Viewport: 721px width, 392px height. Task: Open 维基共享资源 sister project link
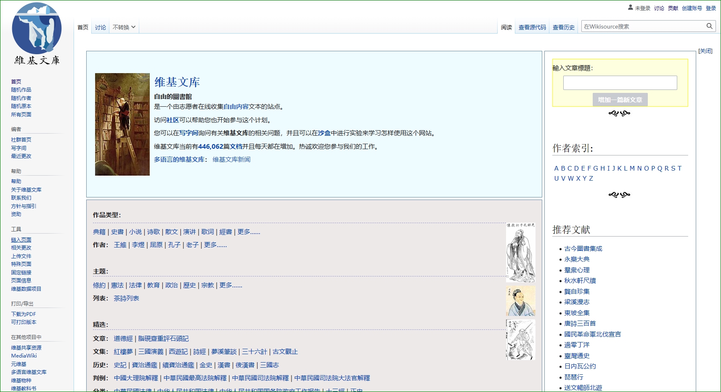(26, 347)
